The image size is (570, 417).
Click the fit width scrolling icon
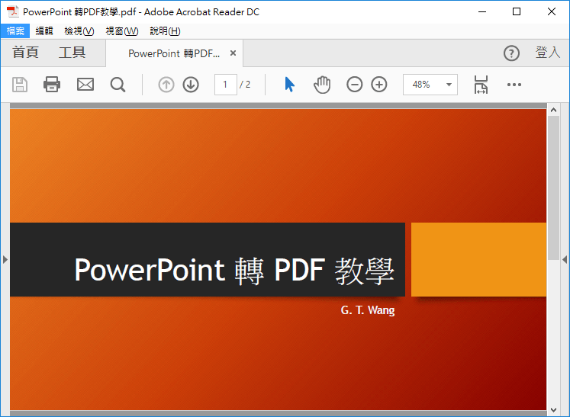(481, 85)
